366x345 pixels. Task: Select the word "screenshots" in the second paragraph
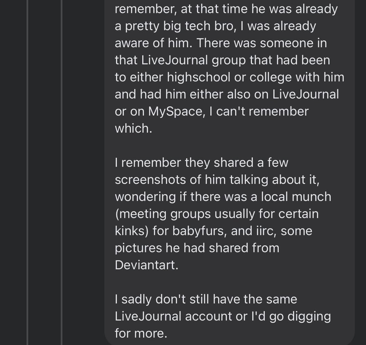pos(150,179)
